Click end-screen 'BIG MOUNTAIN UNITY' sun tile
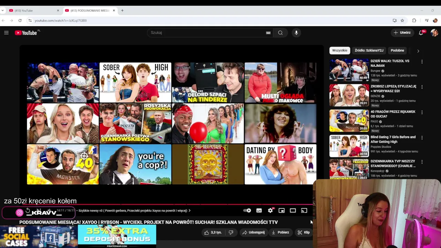 point(208,164)
